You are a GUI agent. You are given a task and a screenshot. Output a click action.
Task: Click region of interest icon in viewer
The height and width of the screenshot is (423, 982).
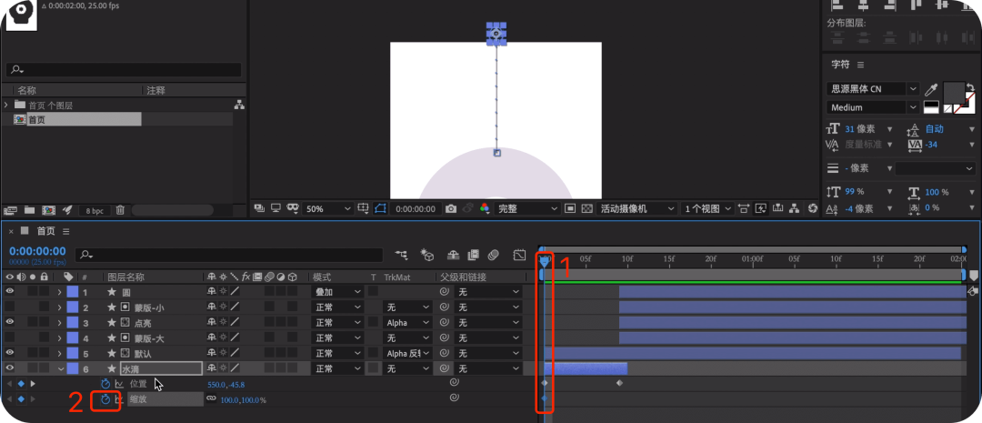click(570, 208)
